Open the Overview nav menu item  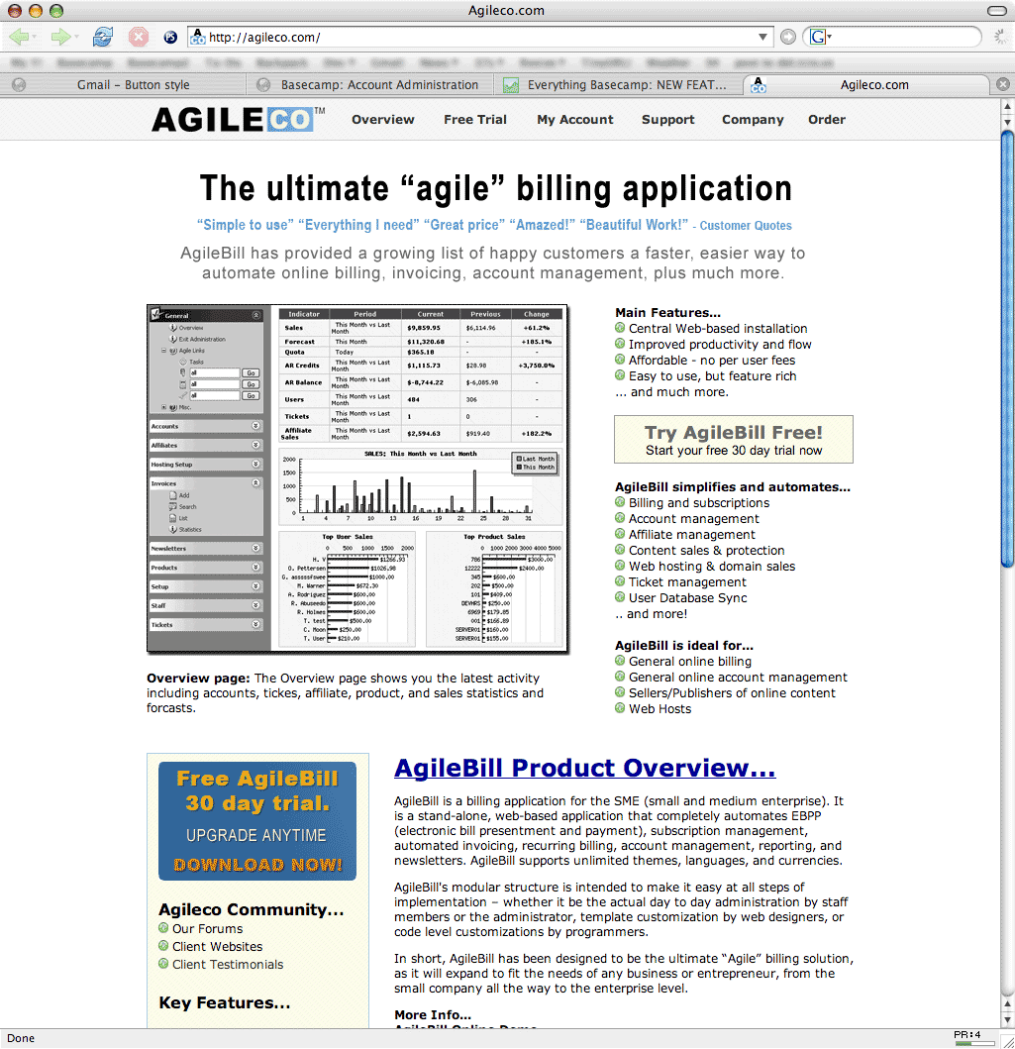[383, 119]
